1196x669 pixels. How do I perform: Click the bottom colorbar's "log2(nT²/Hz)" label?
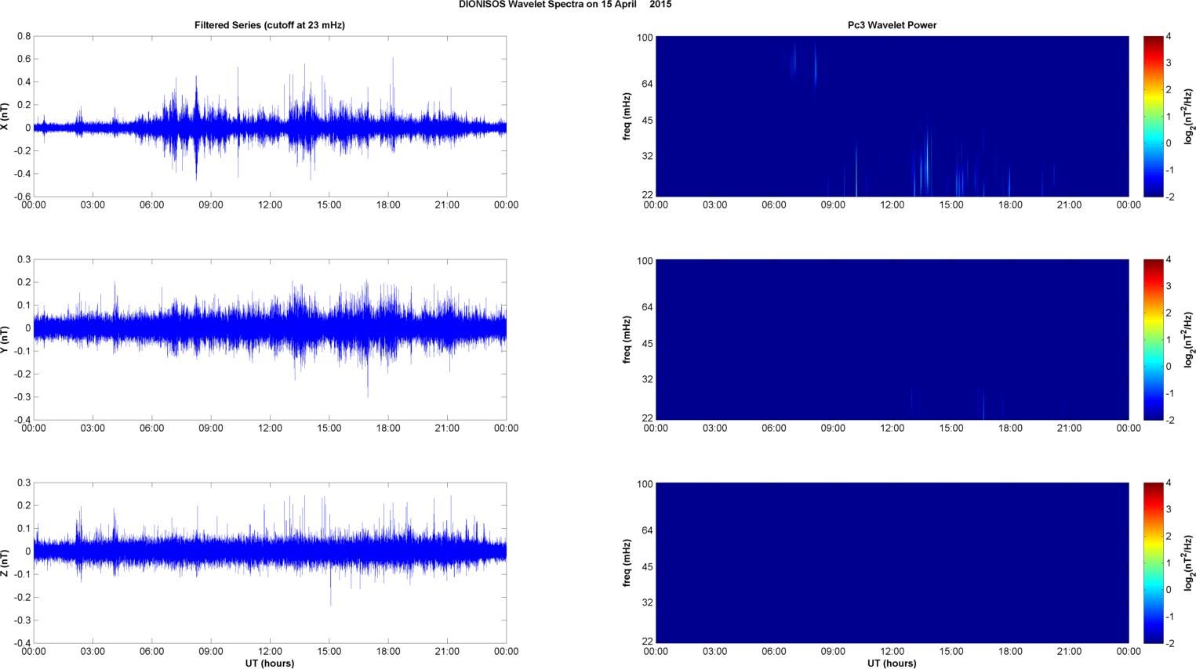[x=1189, y=562]
